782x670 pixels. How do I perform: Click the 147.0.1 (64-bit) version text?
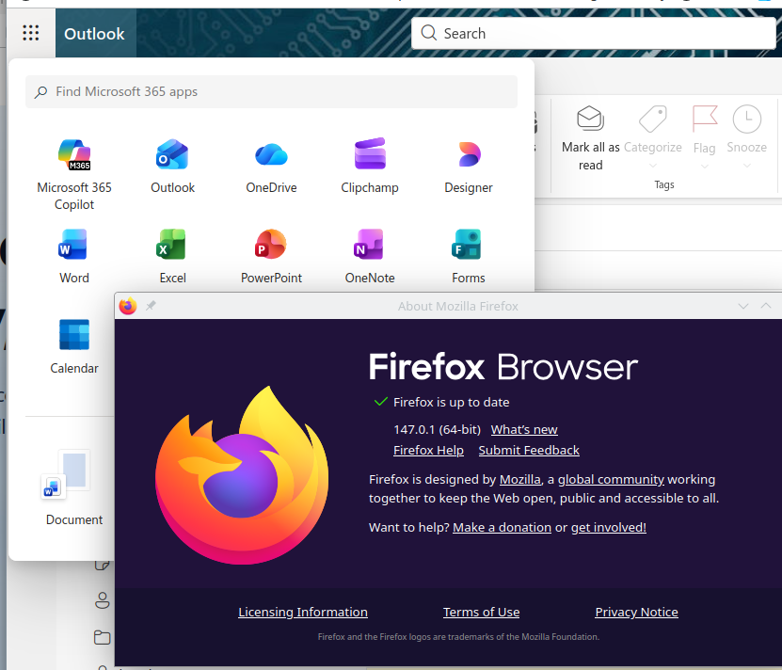437,429
